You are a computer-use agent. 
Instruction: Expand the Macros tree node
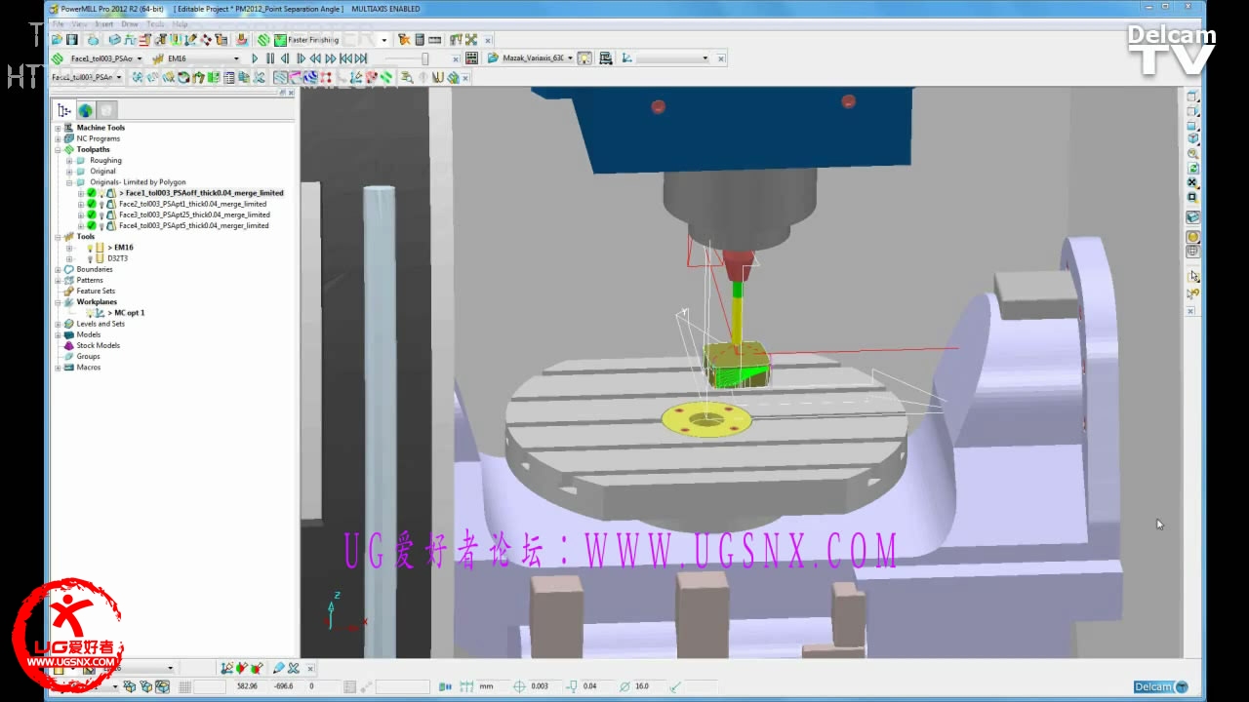click(x=58, y=368)
